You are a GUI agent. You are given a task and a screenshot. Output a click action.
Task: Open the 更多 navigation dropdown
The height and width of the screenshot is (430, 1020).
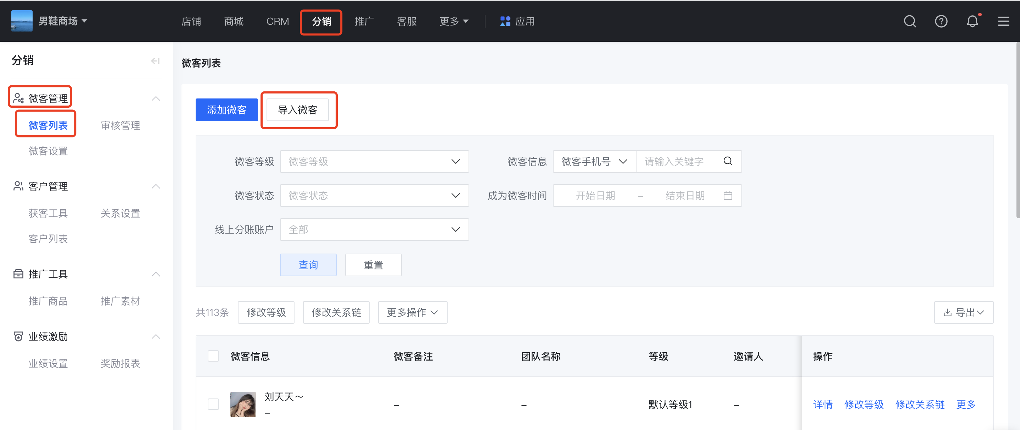coord(454,21)
